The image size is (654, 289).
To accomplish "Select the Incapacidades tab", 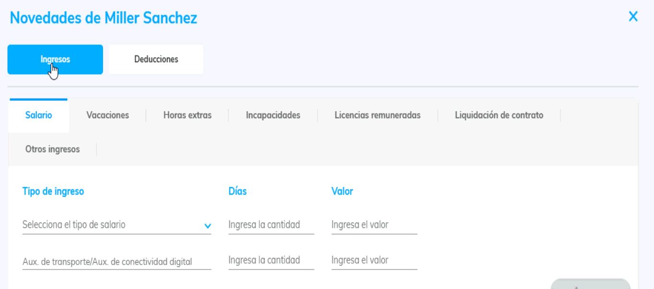I will pyautogui.click(x=273, y=115).
